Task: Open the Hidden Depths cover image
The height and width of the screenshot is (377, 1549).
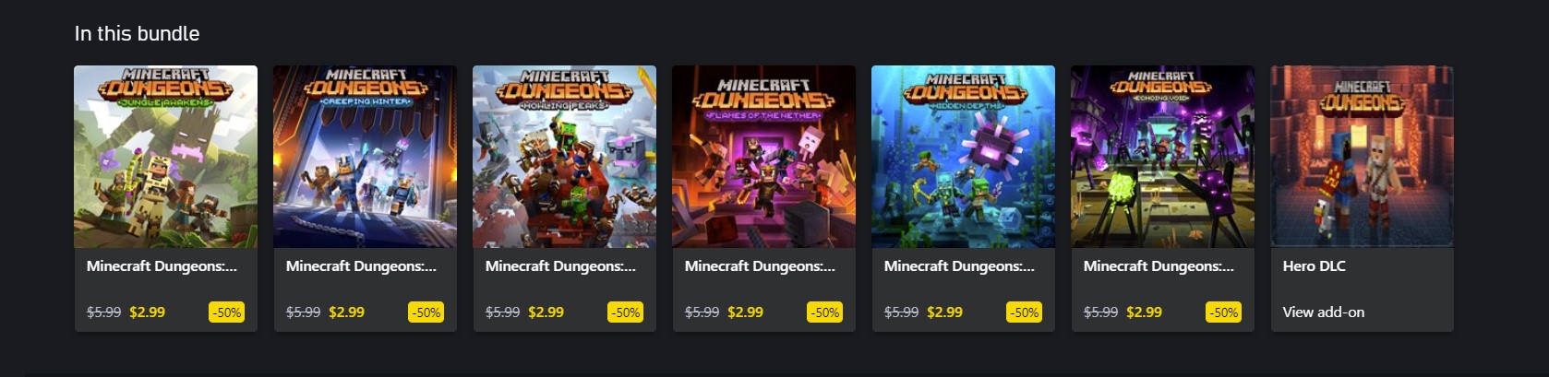Action: pyautogui.click(x=963, y=157)
